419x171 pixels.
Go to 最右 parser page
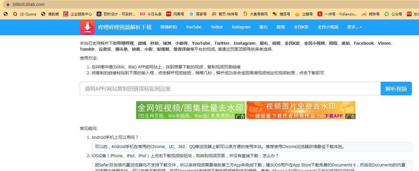click(263, 27)
